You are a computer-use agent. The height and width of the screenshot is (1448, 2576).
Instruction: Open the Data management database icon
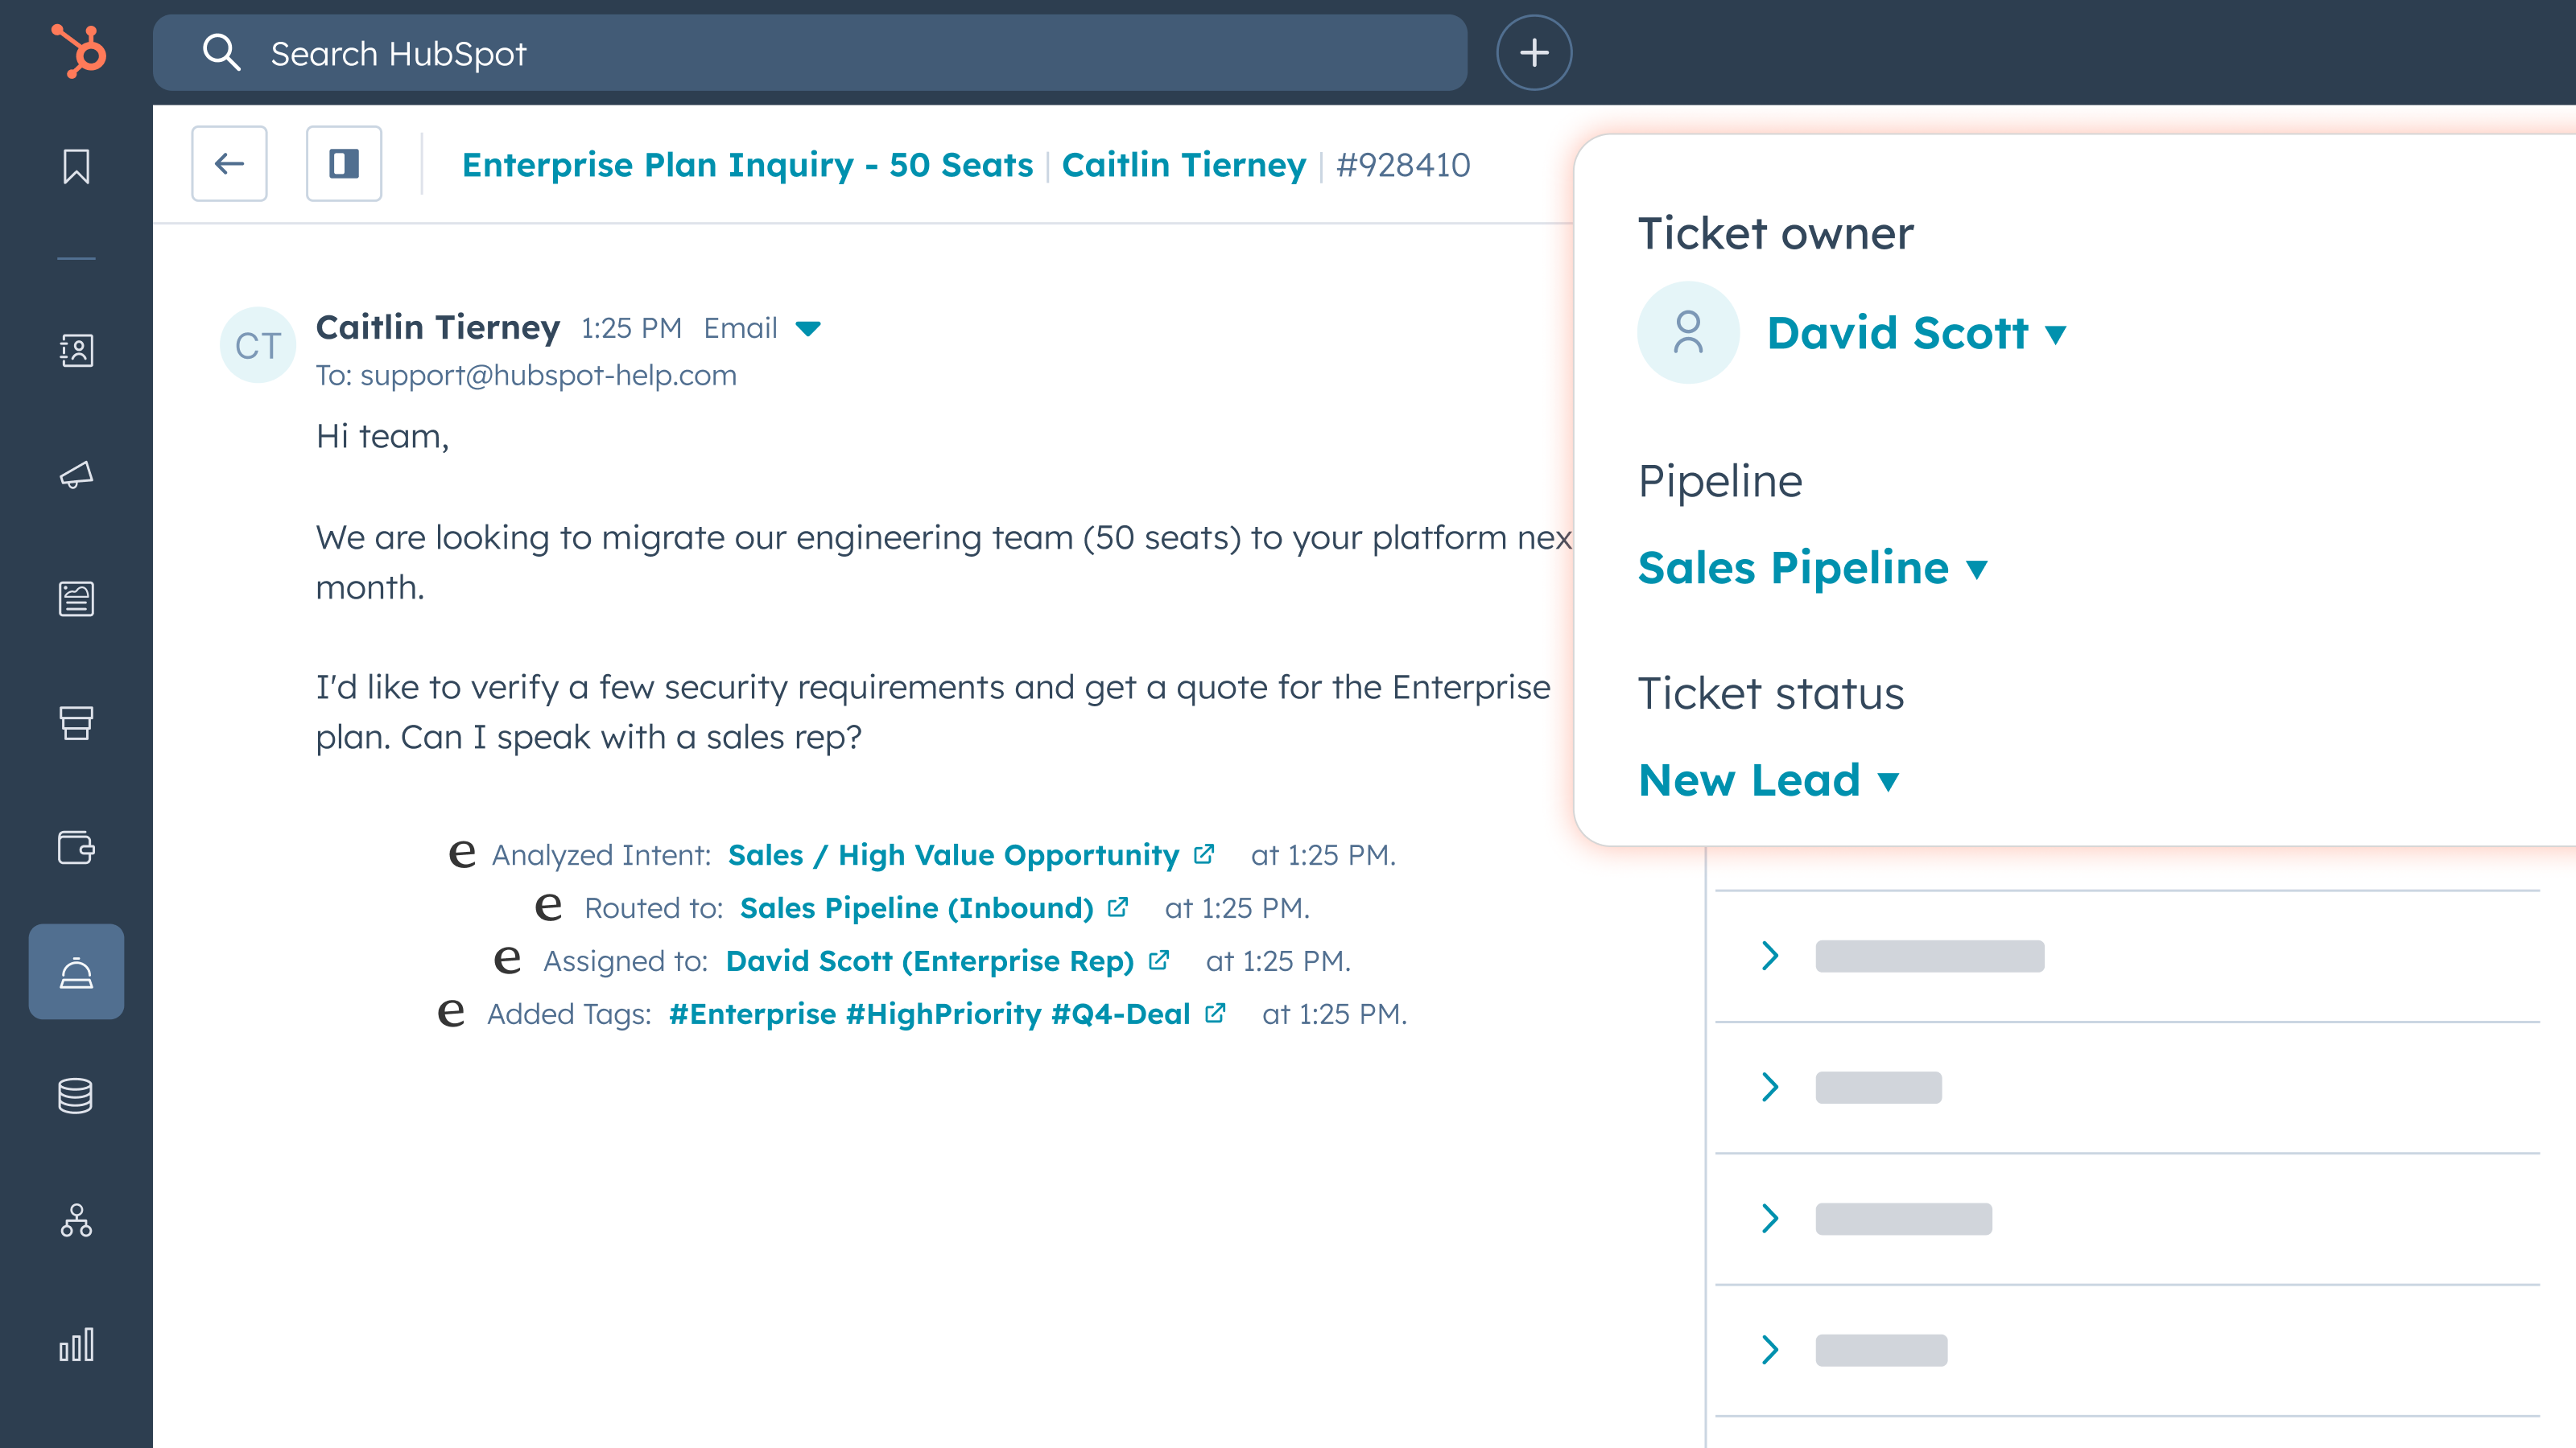point(76,1096)
